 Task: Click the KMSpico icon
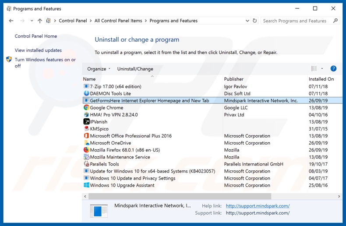pos(86,129)
